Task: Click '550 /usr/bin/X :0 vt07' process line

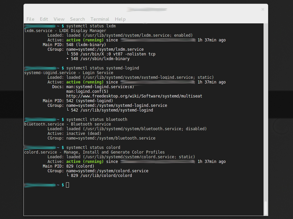Action: [111, 54]
